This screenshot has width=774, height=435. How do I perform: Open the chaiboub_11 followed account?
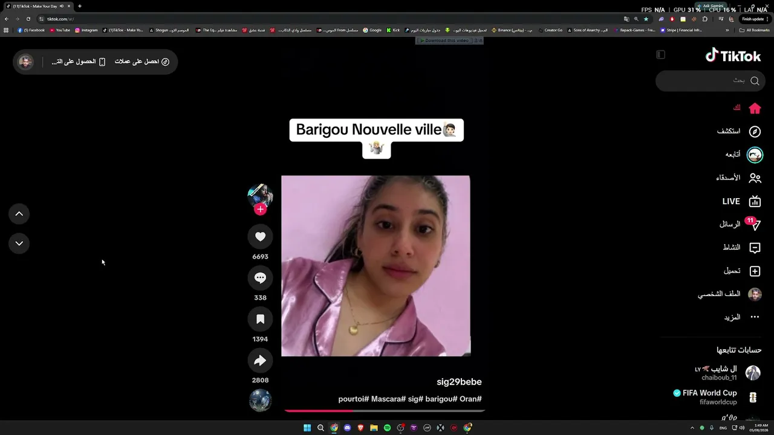(727, 373)
